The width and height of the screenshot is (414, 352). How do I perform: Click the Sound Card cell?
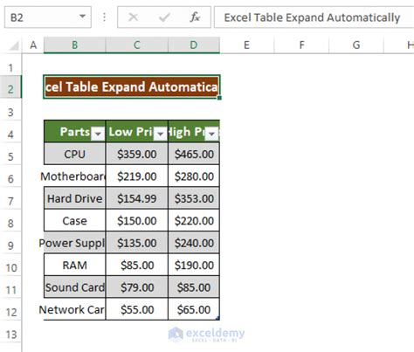[75, 287]
